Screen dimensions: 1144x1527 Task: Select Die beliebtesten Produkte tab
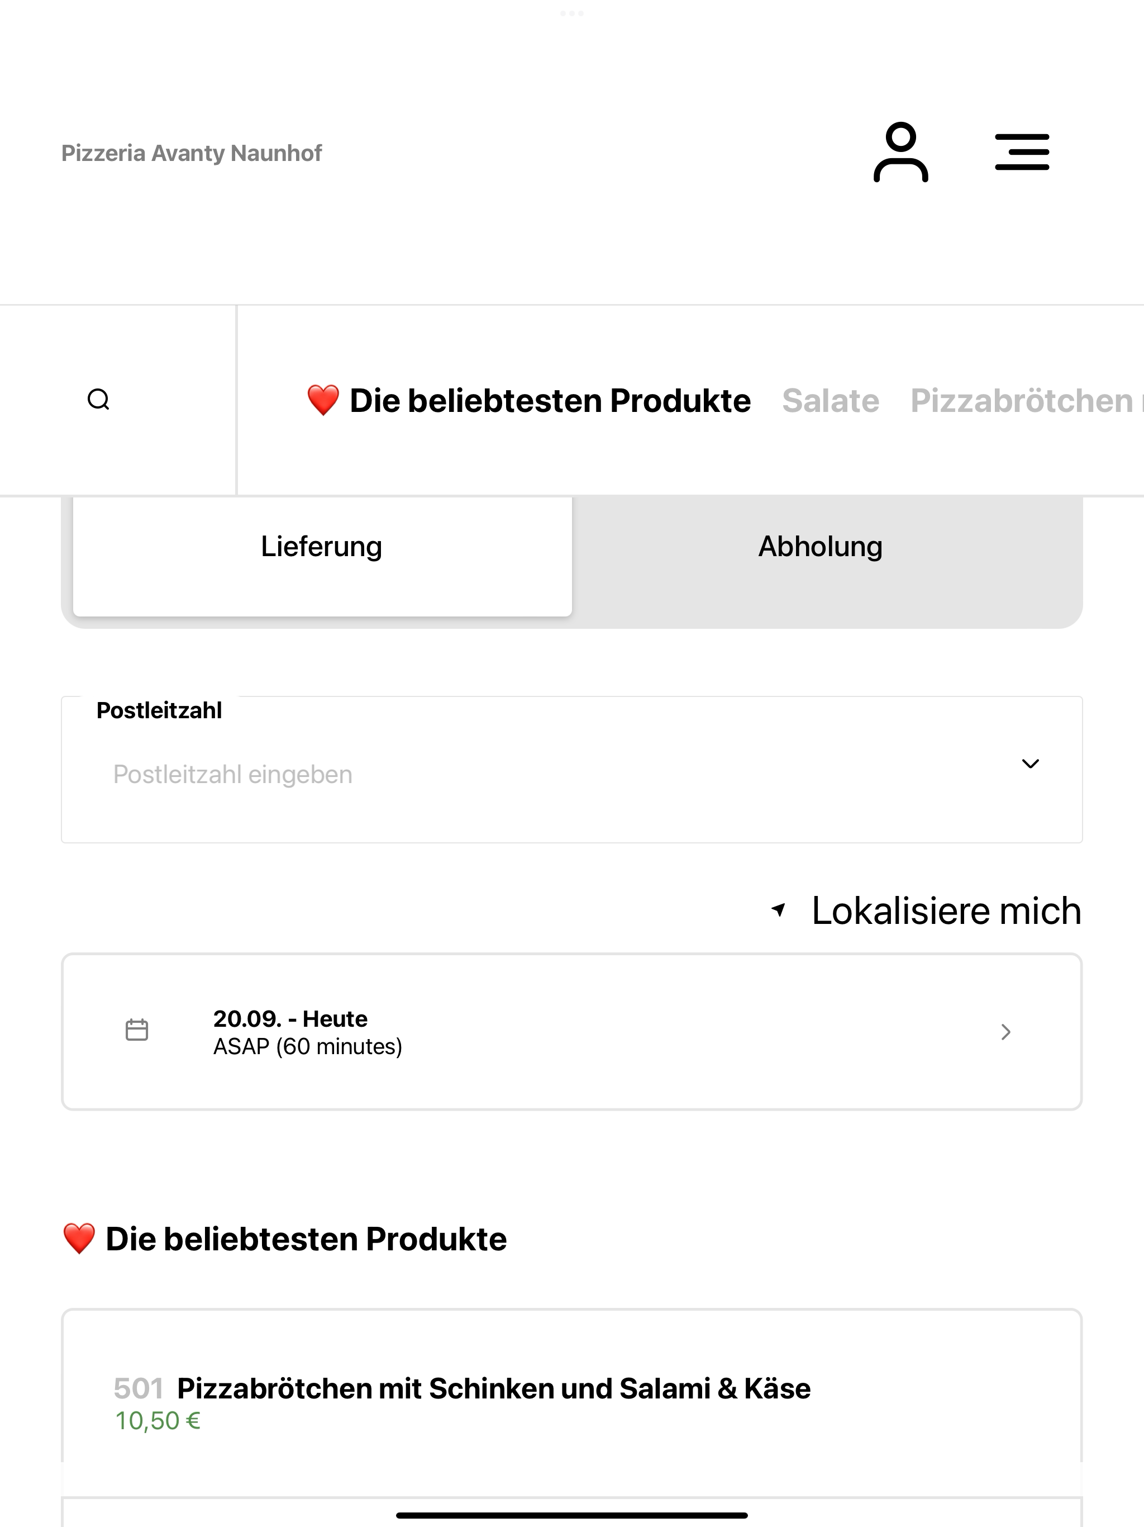550,401
